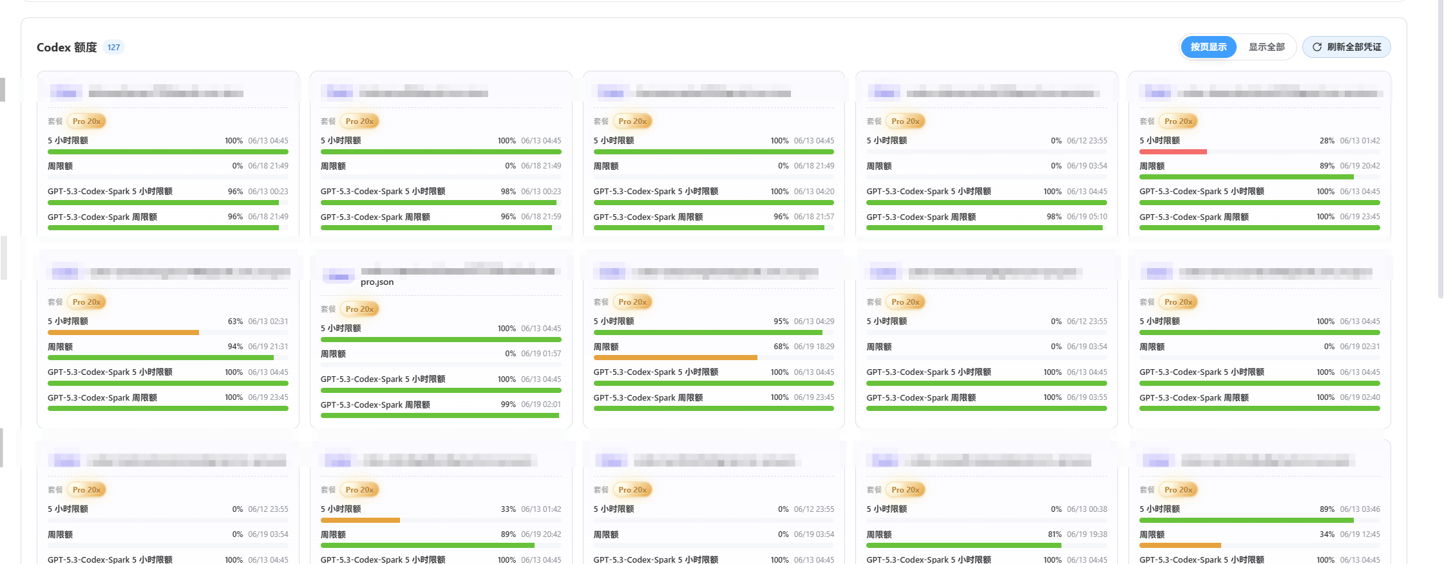Click the 06/19 18:29 reset time
This screenshot has width=1444, height=564.
click(814, 347)
